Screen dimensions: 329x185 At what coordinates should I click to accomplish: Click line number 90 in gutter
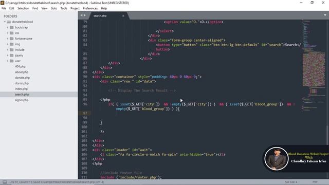coord(85,77)
